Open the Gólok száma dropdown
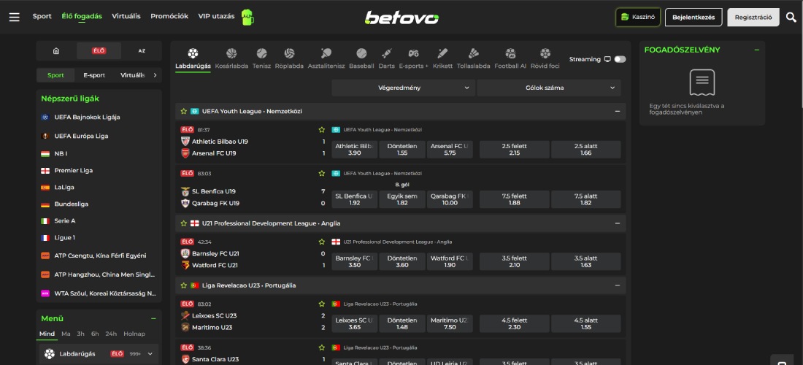The image size is (803, 365). [548, 88]
